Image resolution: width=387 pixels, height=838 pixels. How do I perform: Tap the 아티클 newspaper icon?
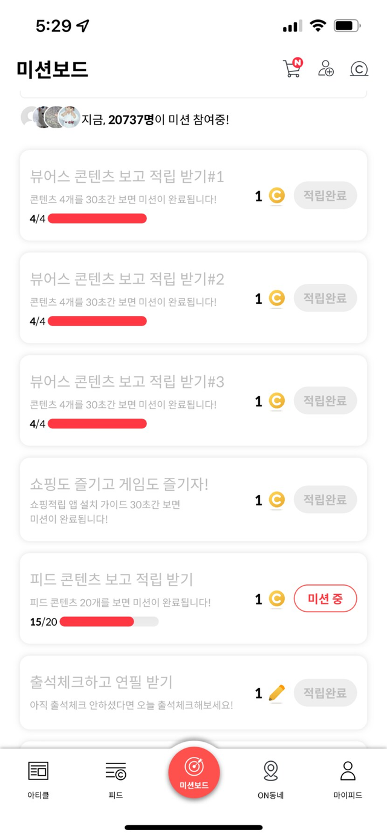[x=38, y=770]
